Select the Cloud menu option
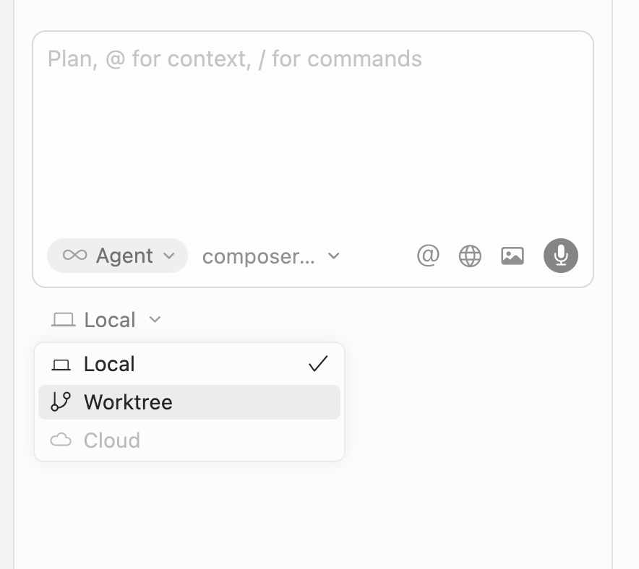The width and height of the screenshot is (639, 569). (x=112, y=440)
